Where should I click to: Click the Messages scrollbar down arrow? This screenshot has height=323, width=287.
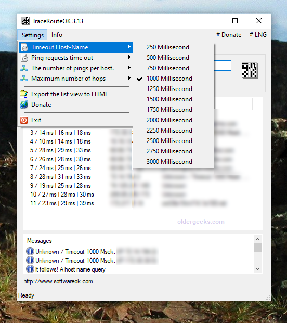(257, 269)
